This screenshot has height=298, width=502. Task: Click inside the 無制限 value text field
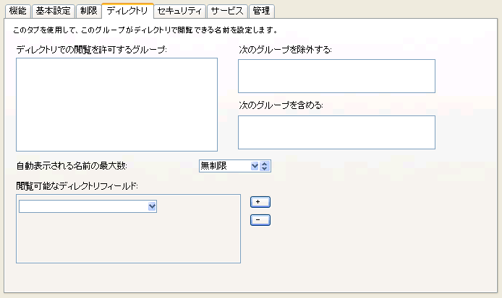224,166
